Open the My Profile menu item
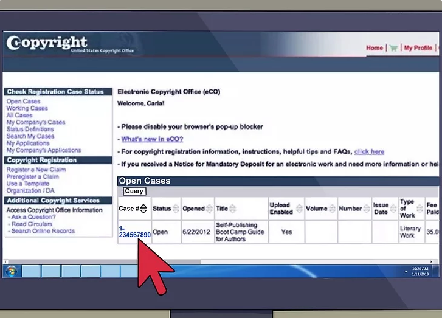 click(x=418, y=48)
